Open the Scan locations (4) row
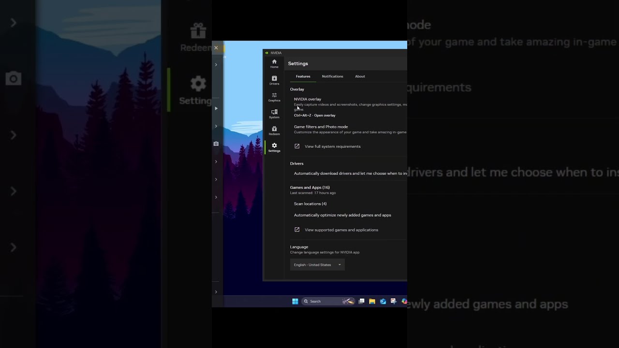 coord(310,203)
